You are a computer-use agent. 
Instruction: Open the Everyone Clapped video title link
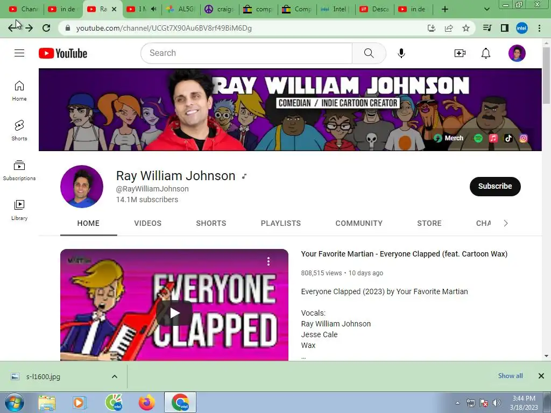(404, 254)
